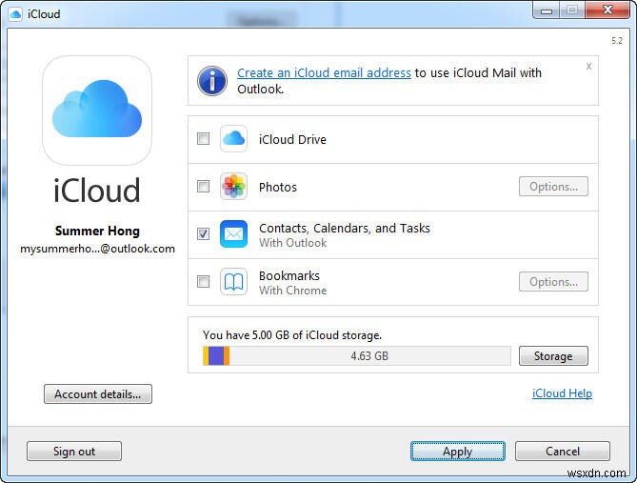
Task: Sign out of iCloud
Action: pos(74,452)
